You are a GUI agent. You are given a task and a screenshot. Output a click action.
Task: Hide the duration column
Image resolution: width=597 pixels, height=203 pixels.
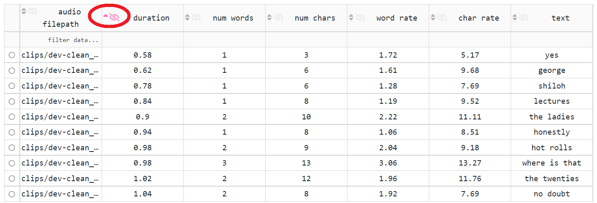pyautogui.click(x=114, y=17)
